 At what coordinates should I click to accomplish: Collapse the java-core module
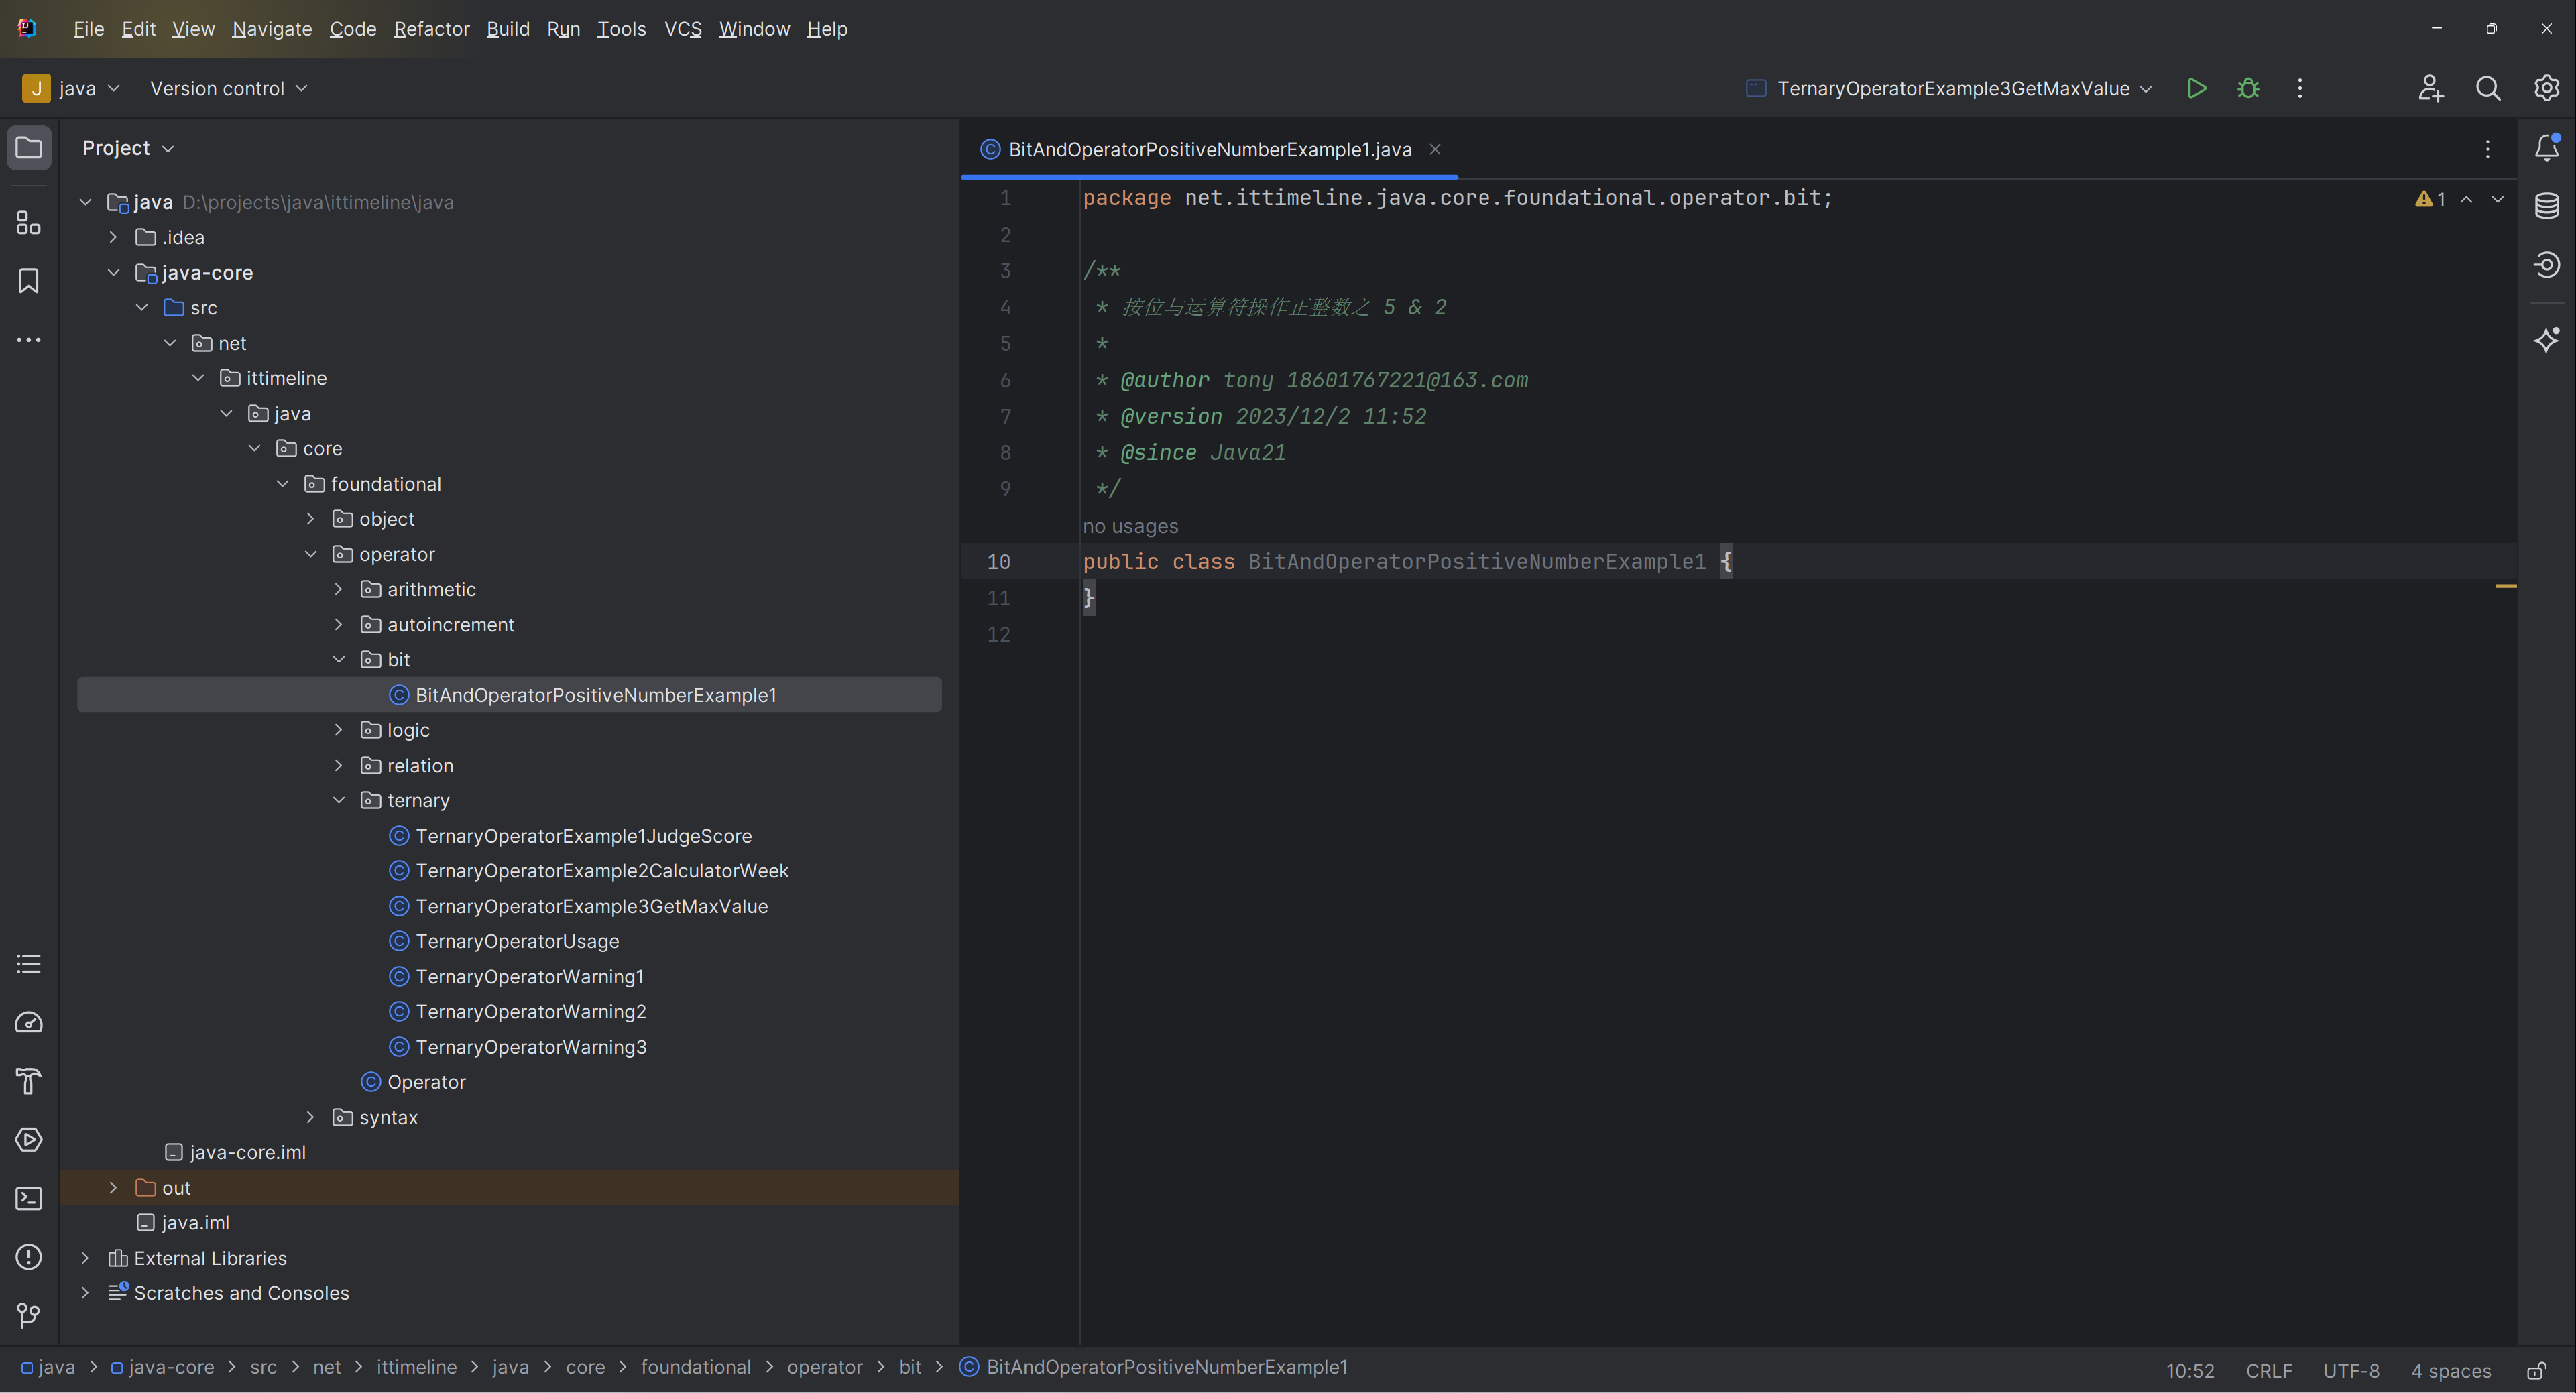pos(113,272)
